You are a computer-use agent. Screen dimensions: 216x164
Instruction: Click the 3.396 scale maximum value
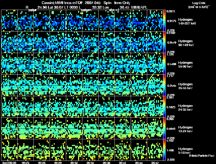point(170,119)
